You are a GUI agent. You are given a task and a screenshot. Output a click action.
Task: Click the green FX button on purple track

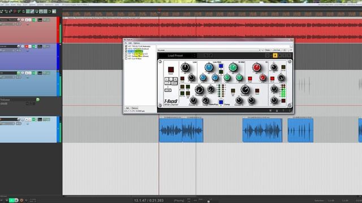(x=35, y=46)
